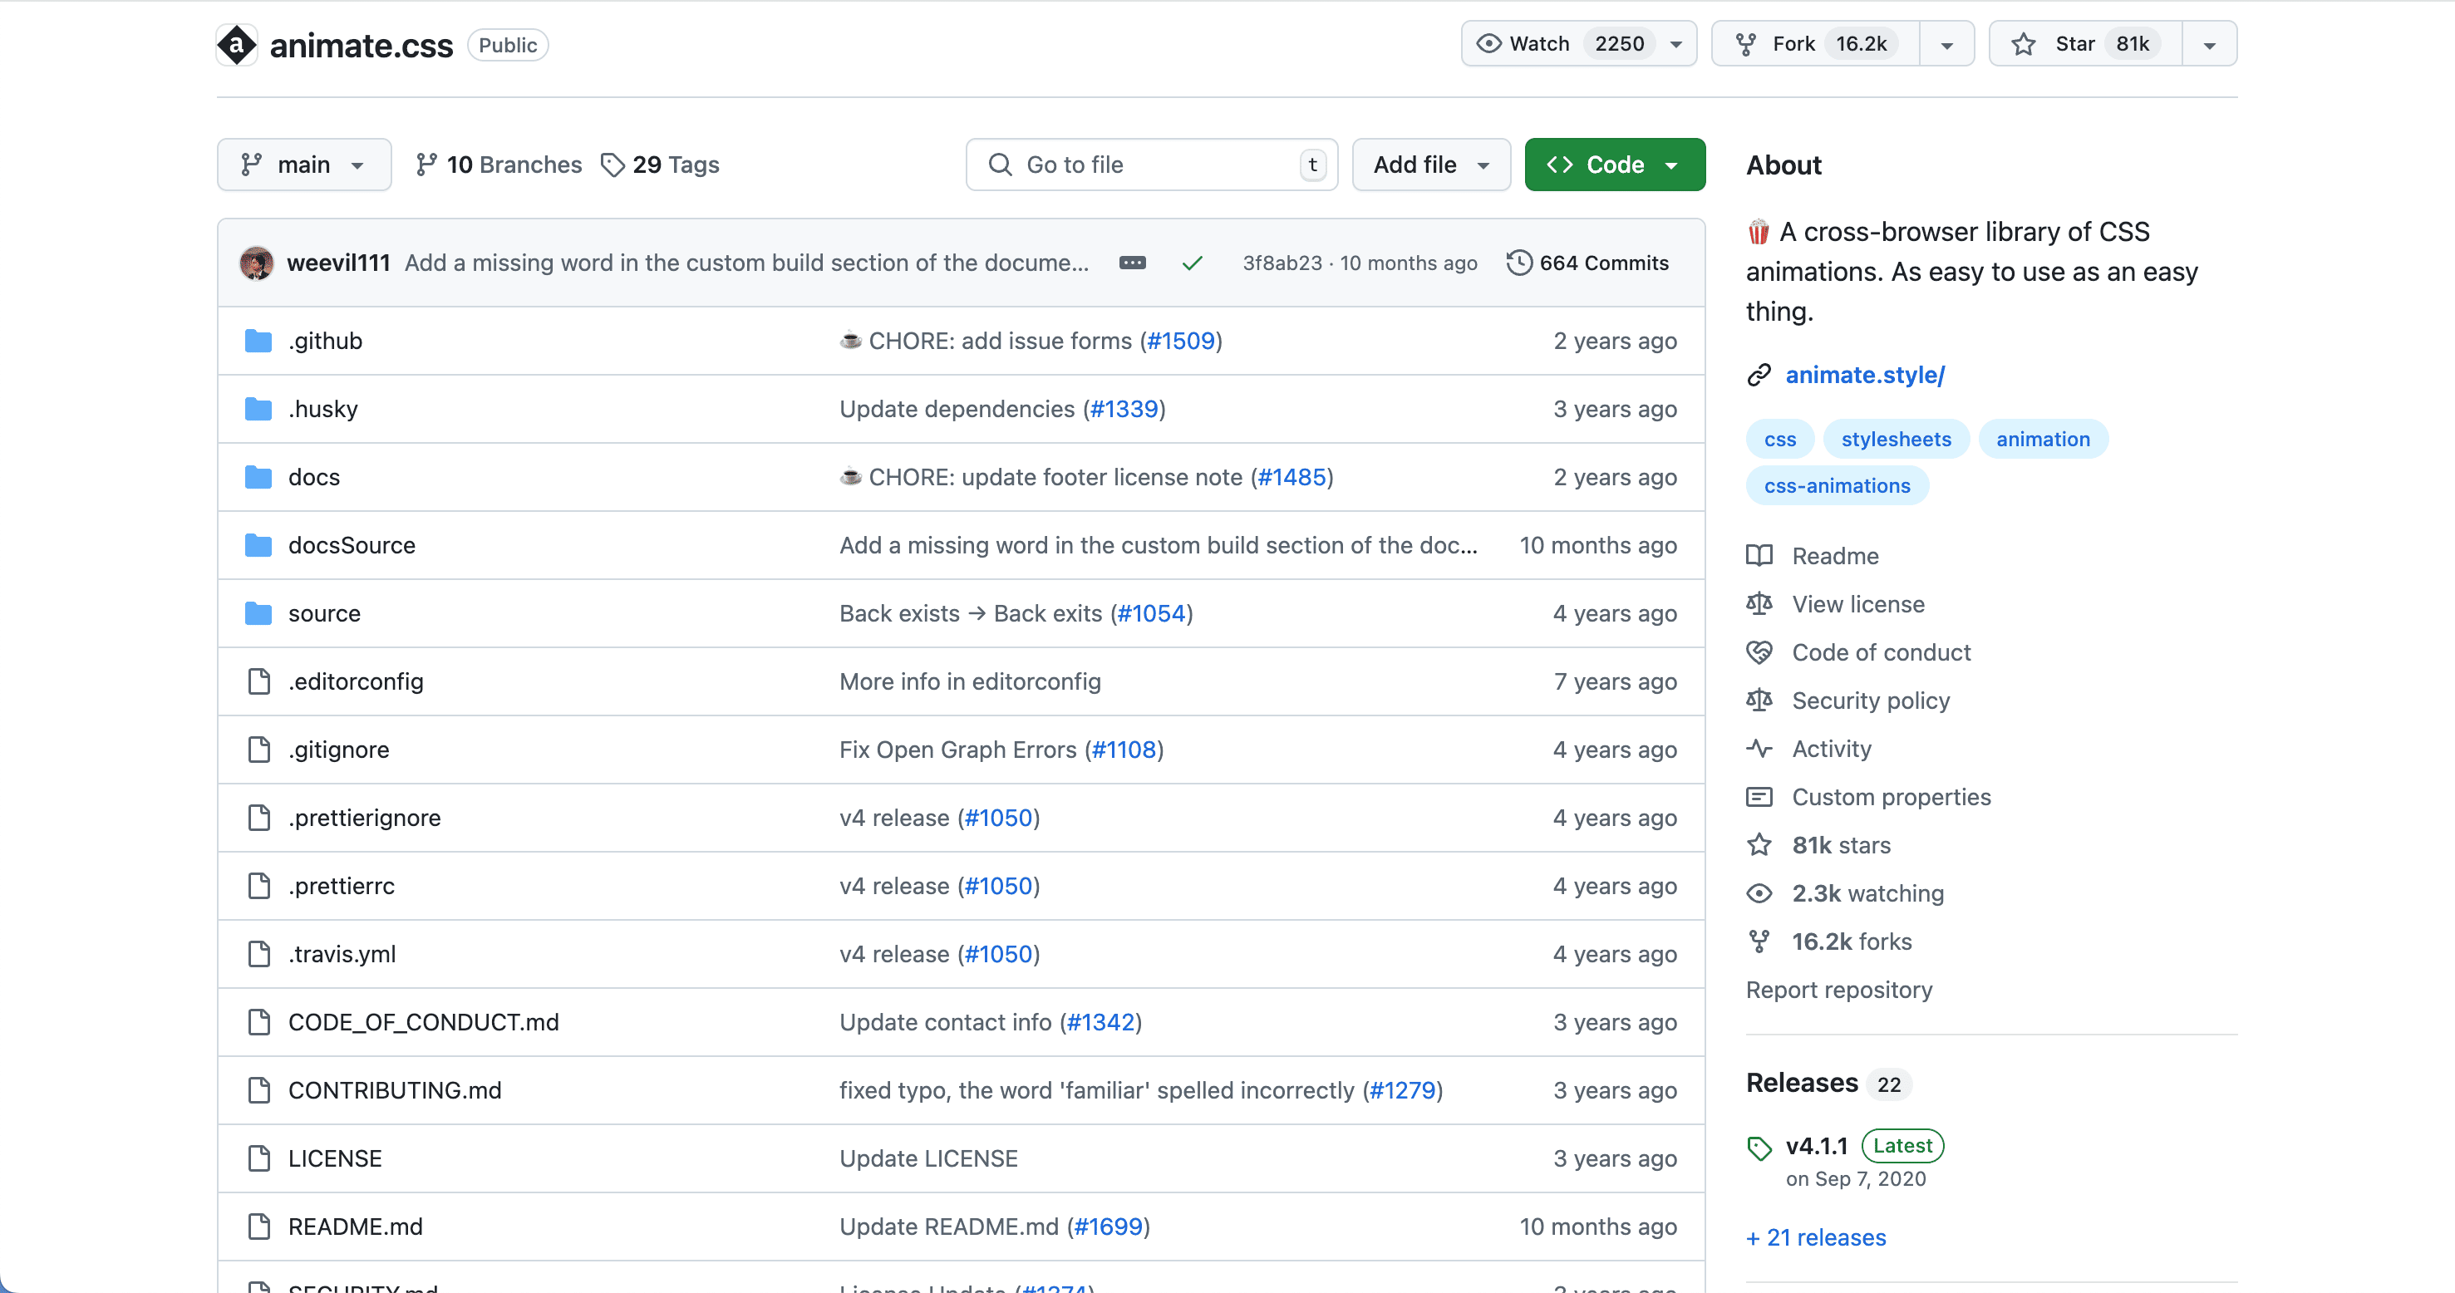The width and height of the screenshot is (2455, 1293).
Task: Visit the animate.style/ website link
Action: (1865, 375)
